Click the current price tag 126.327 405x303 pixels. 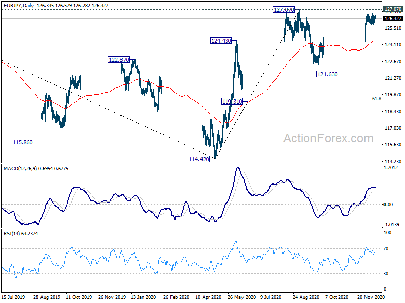coord(393,19)
